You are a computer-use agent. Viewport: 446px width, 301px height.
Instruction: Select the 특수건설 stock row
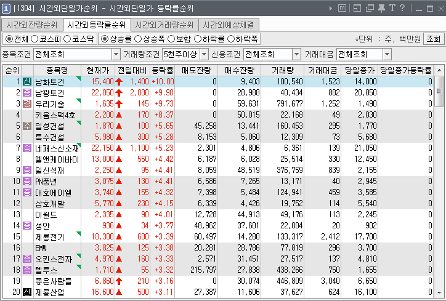[218, 137]
